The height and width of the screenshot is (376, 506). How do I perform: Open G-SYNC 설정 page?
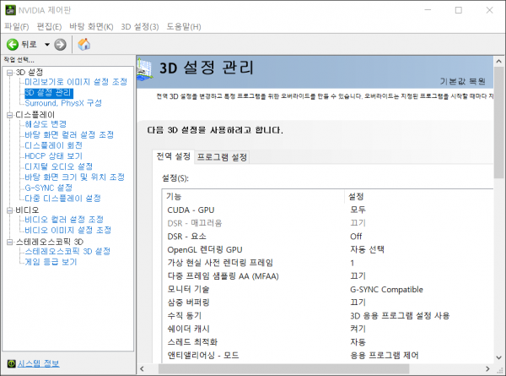click(x=48, y=188)
